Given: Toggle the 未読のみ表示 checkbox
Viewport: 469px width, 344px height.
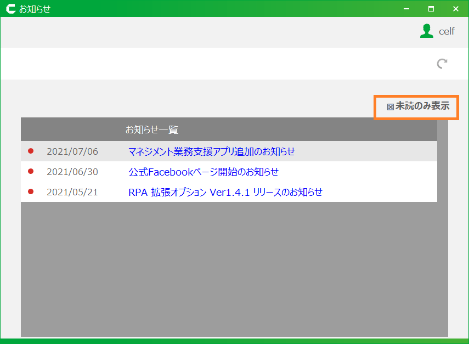Looking at the screenshot, I should [x=391, y=107].
